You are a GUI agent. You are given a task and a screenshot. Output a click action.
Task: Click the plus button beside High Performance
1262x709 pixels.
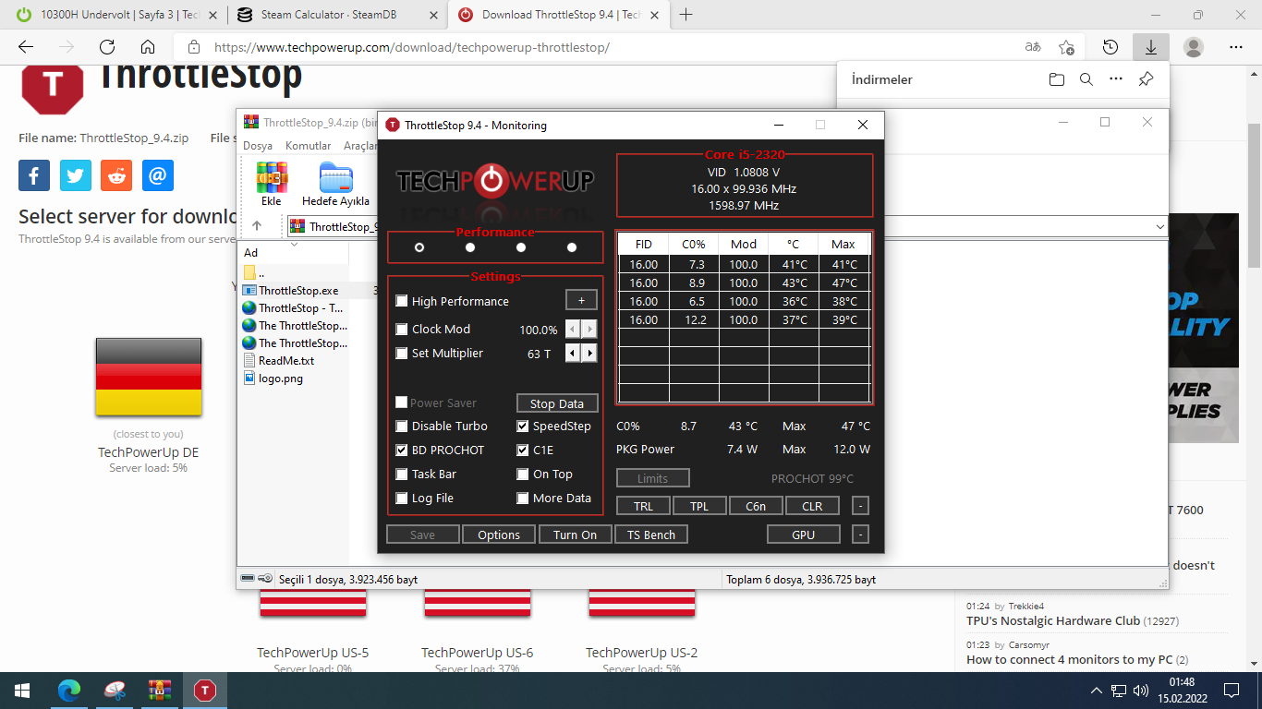pyautogui.click(x=581, y=300)
